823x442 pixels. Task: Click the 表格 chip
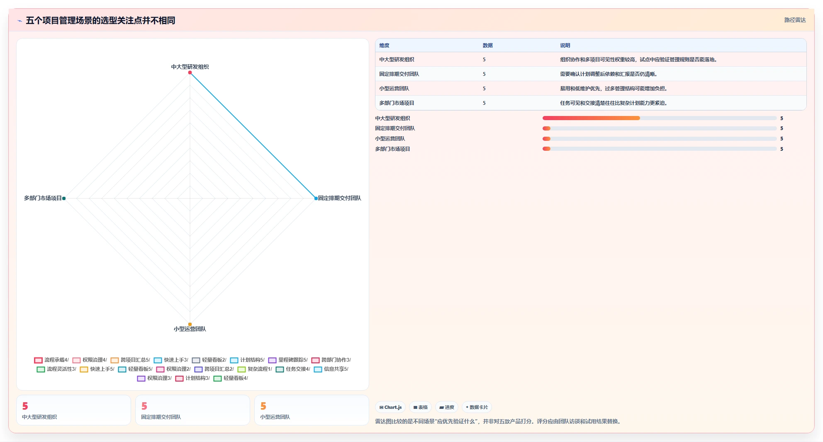[x=420, y=407]
